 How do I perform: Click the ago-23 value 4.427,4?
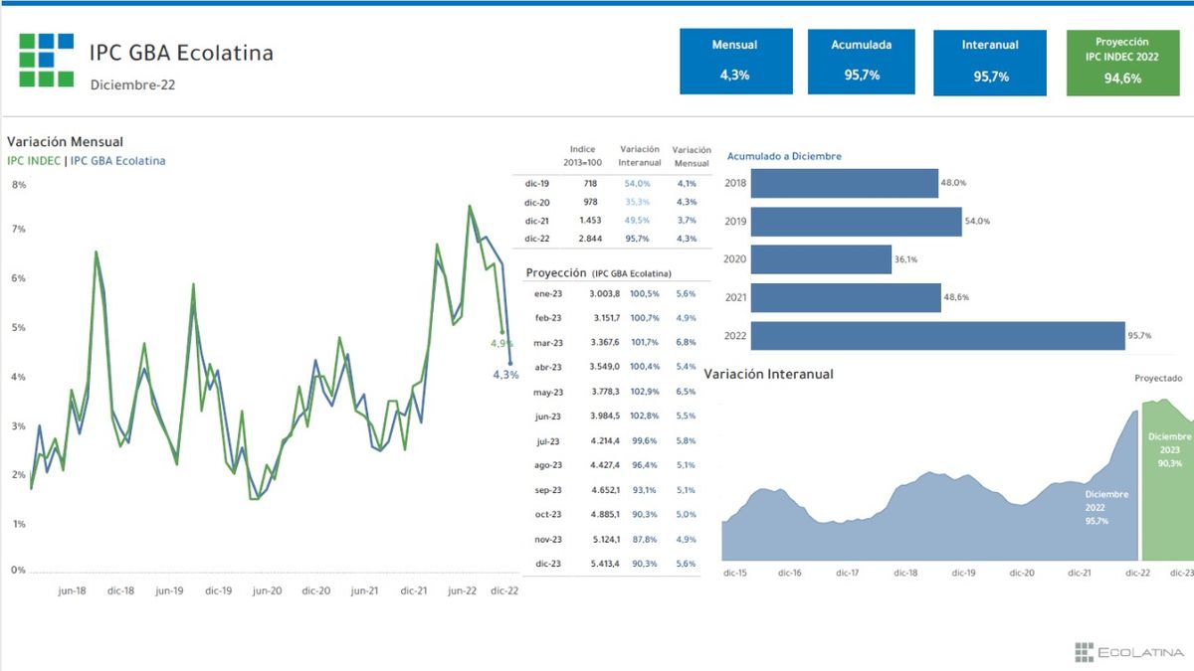click(x=605, y=465)
